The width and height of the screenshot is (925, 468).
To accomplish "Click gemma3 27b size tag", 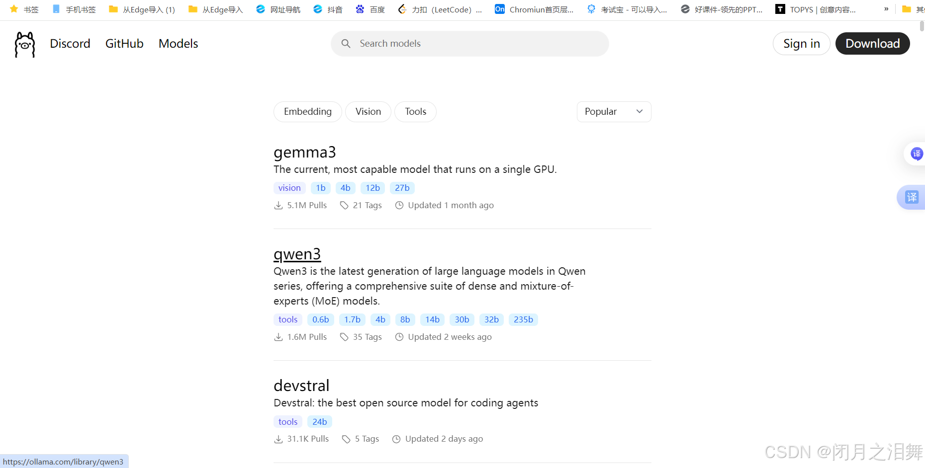I will point(402,188).
